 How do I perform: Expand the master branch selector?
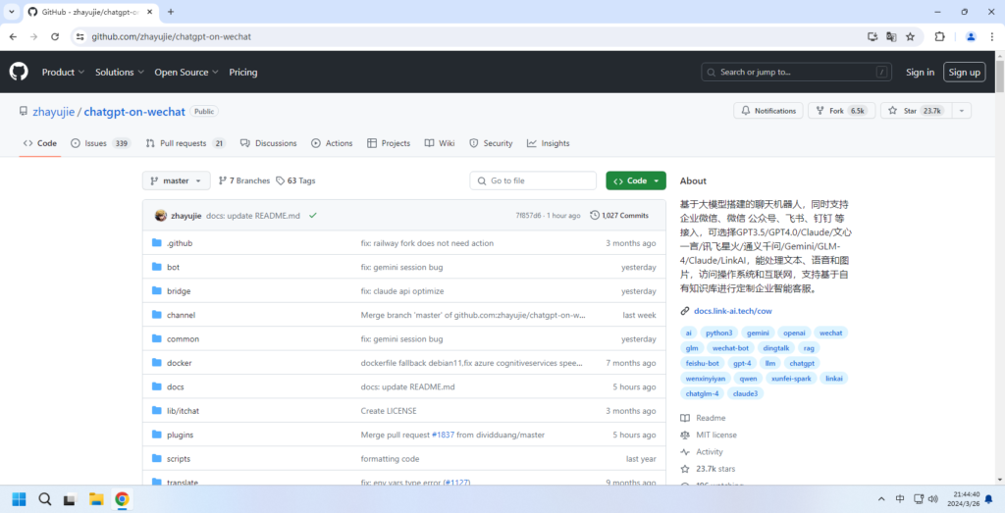[x=177, y=180]
